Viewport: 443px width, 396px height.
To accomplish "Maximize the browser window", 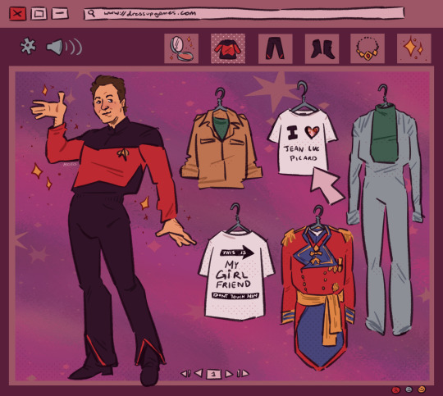I will (39, 13).
